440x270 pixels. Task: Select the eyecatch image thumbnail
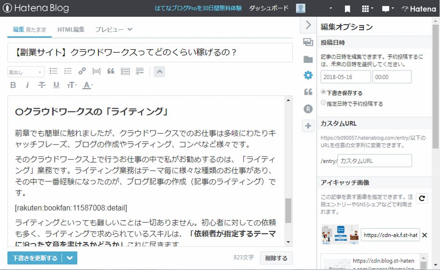tap(340, 235)
